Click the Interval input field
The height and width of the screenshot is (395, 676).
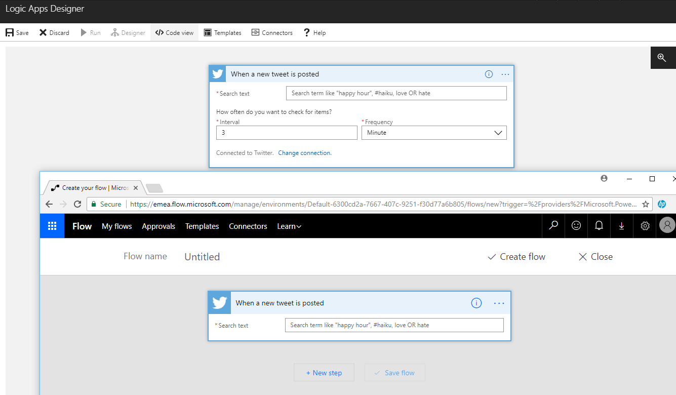pos(287,133)
